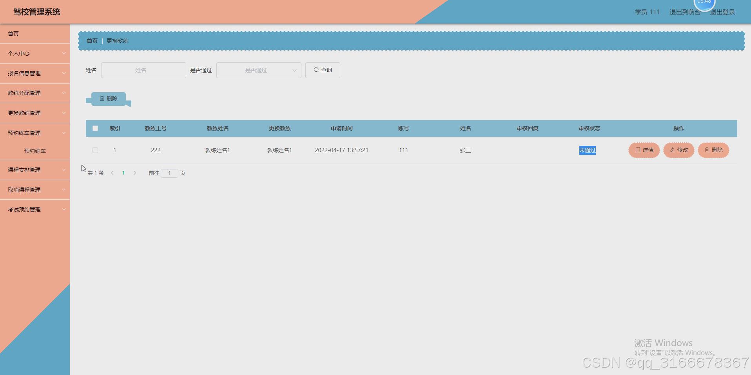Open next page with right arrow icon
This screenshot has height=375, width=751.
click(x=134, y=173)
